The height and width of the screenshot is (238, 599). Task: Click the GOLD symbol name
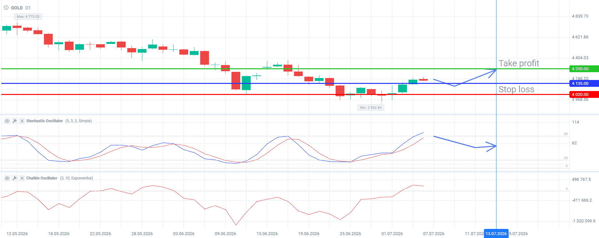pyautogui.click(x=17, y=8)
